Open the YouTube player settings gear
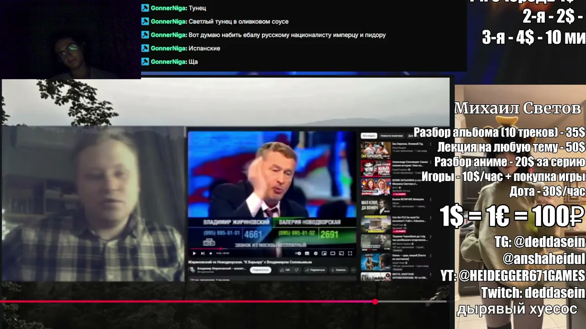The height and width of the screenshot is (329, 586). coord(315,253)
